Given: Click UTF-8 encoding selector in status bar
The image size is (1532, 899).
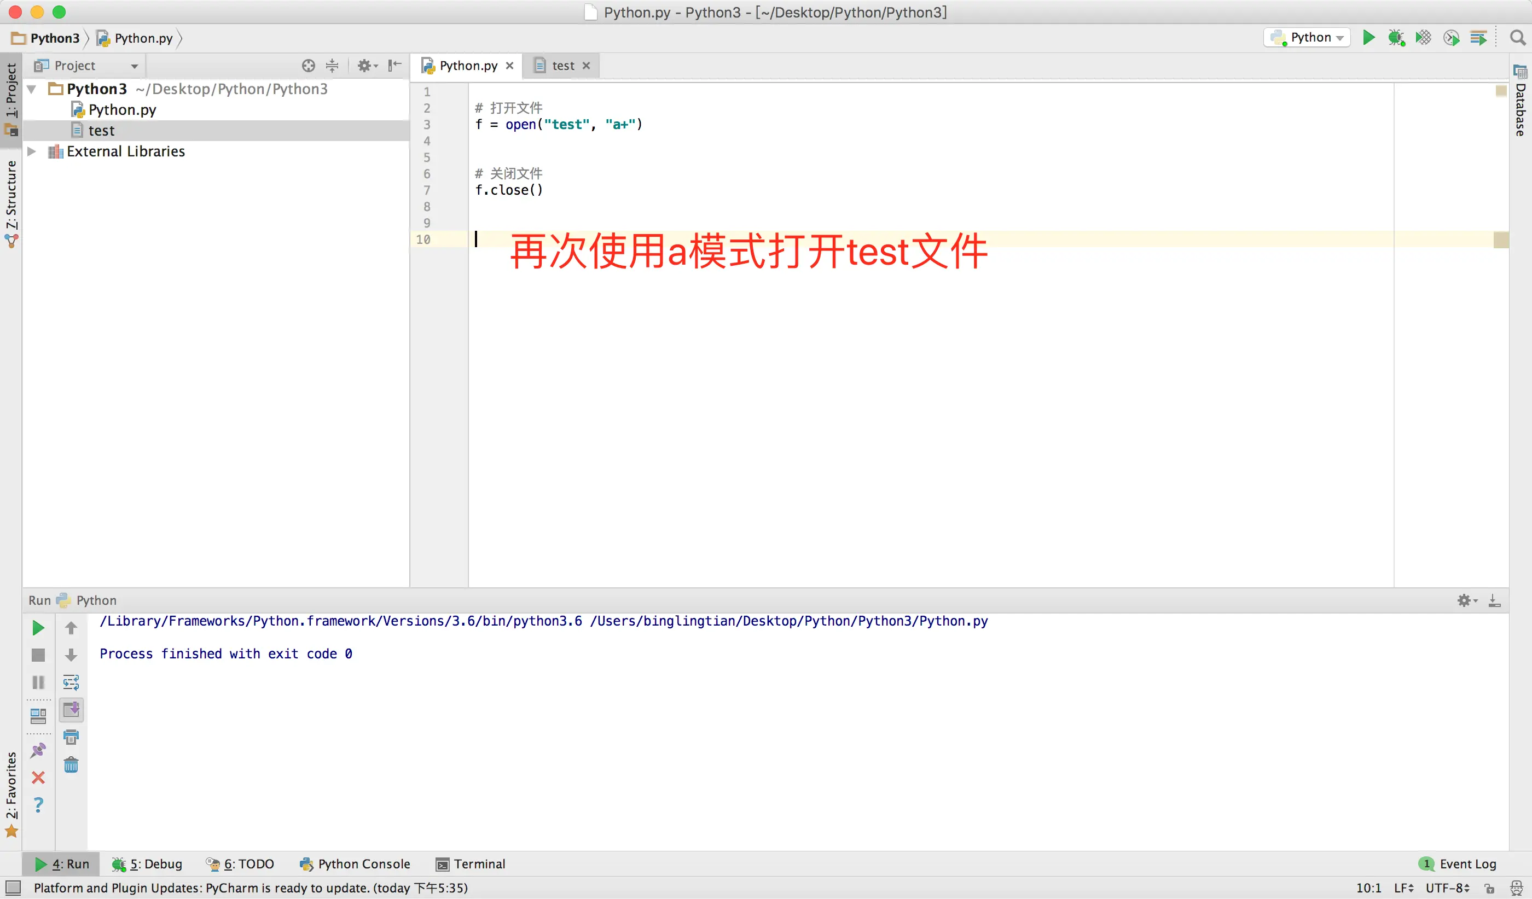Looking at the screenshot, I should coord(1448,888).
